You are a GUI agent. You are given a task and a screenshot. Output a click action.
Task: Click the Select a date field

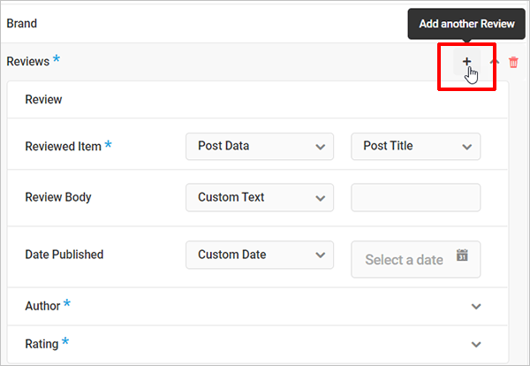pyautogui.click(x=404, y=260)
